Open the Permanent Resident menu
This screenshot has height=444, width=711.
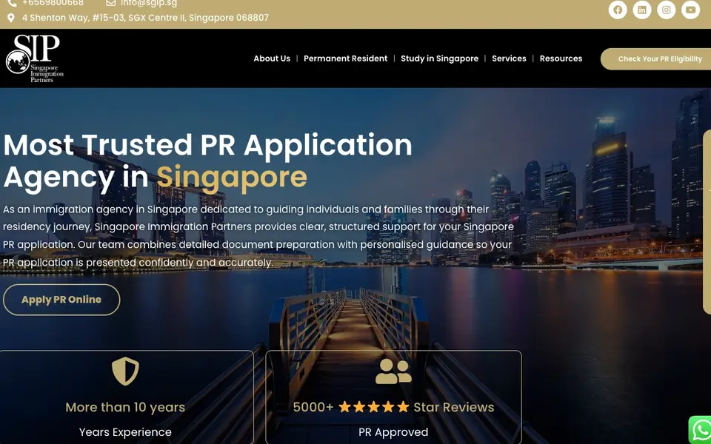click(346, 58)
